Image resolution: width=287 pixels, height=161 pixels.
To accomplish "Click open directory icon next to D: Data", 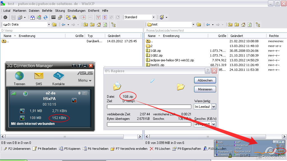I will point(54,24).
